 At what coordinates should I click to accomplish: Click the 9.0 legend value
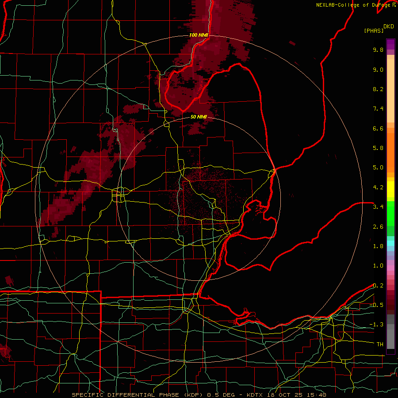(378, 69)
